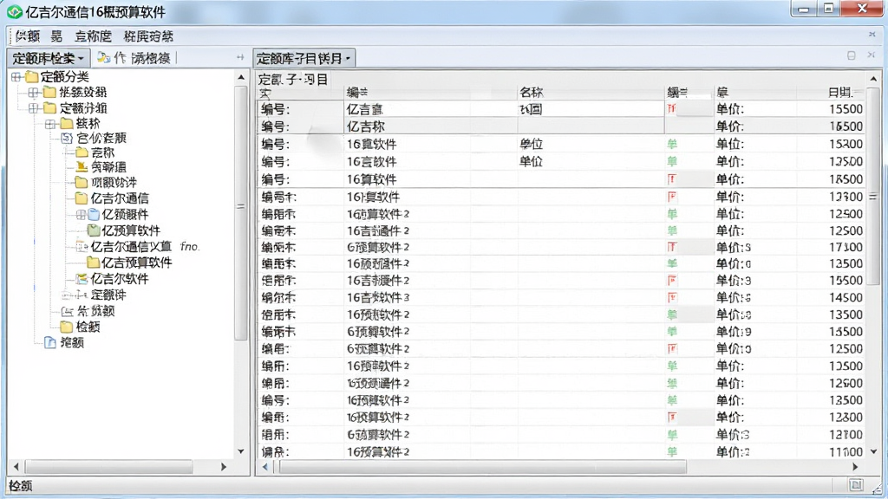
Task: Click the tree panel's scroll up arrow
Action: (x=241, y=77)
